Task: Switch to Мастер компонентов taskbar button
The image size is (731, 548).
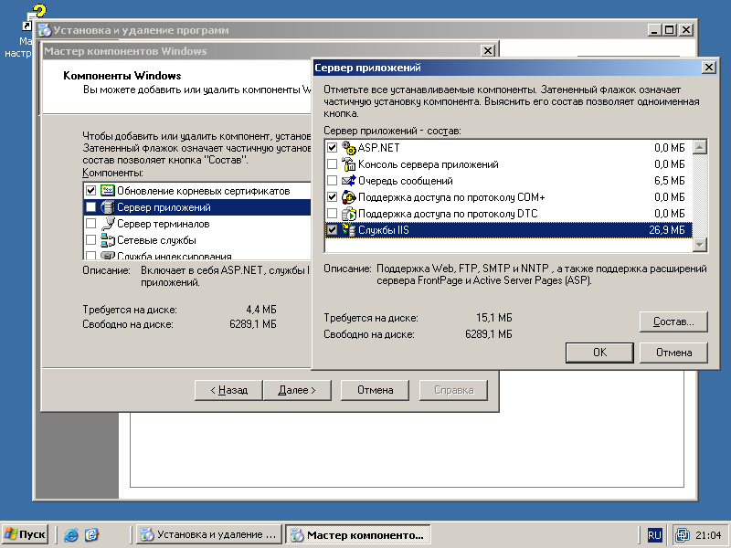Action: tap(357, 534)
